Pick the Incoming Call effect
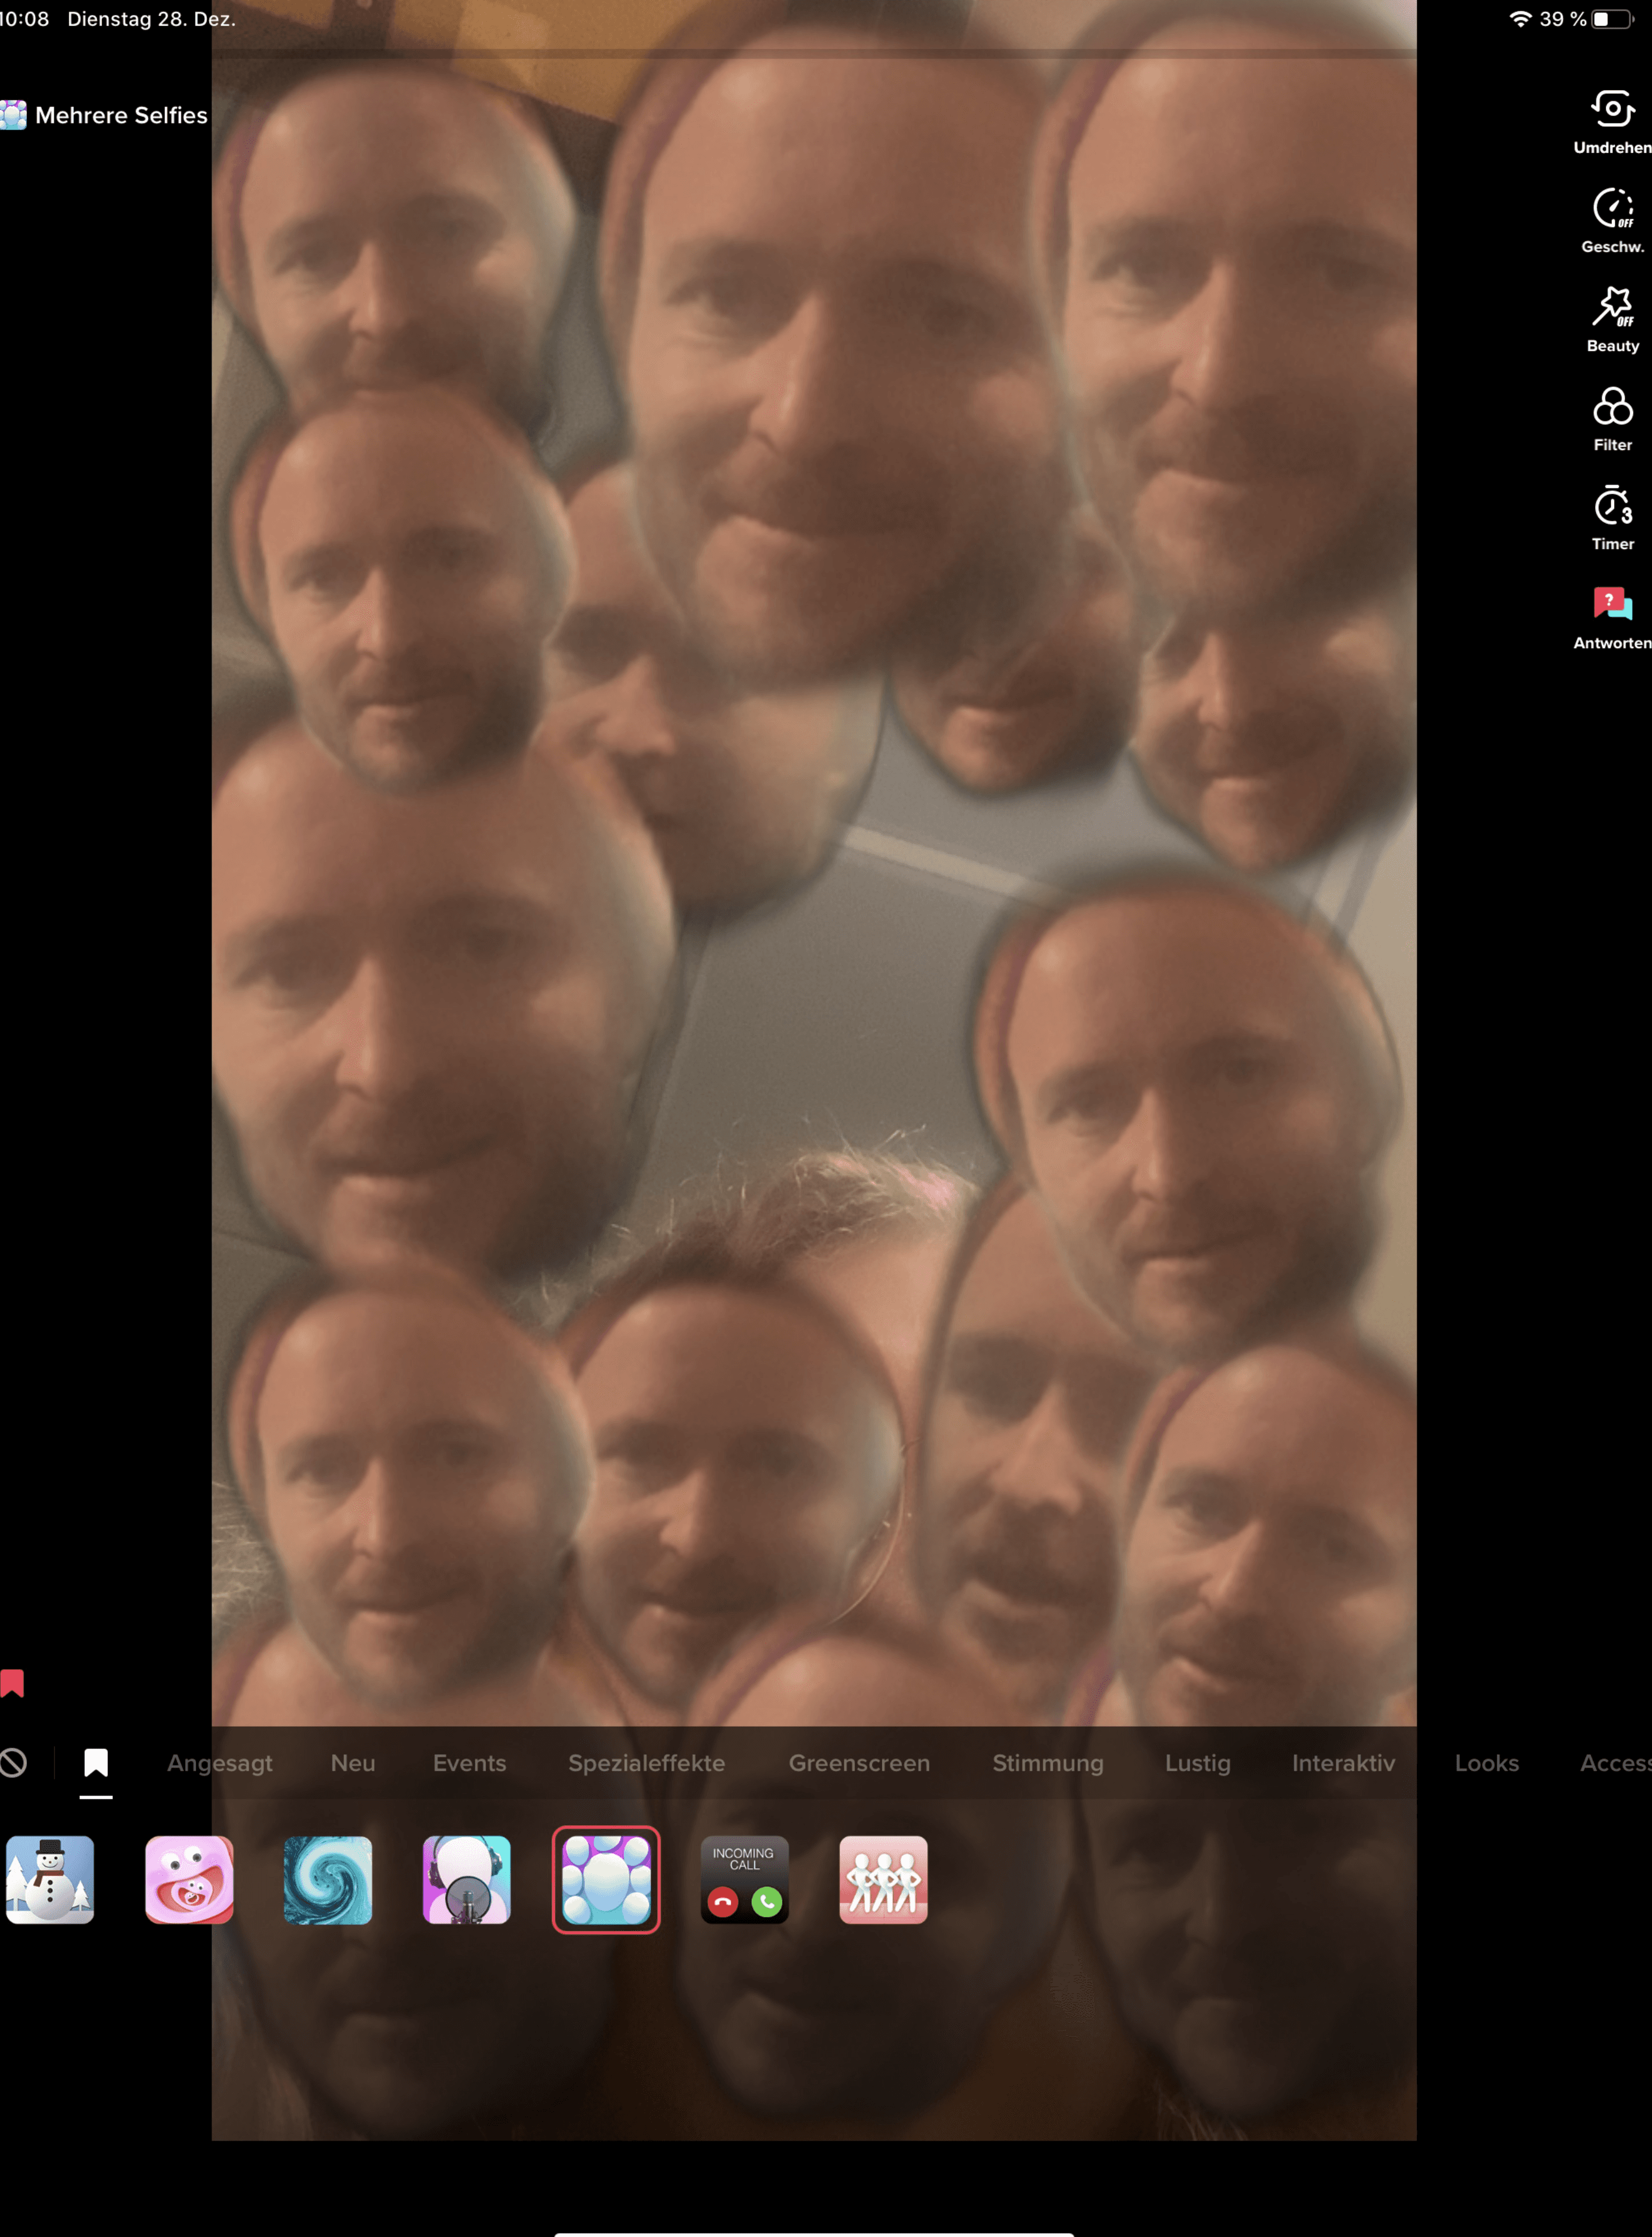This screenshot has width=1652, height=2237. coord(744,1879)
